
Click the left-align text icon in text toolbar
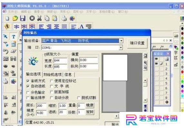[41, 26]
